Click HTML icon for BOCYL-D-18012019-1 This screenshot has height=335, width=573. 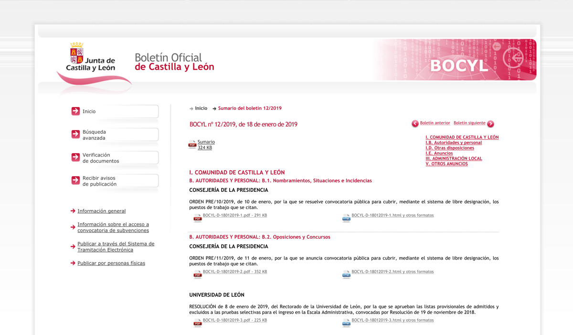(x=346, y=219)
